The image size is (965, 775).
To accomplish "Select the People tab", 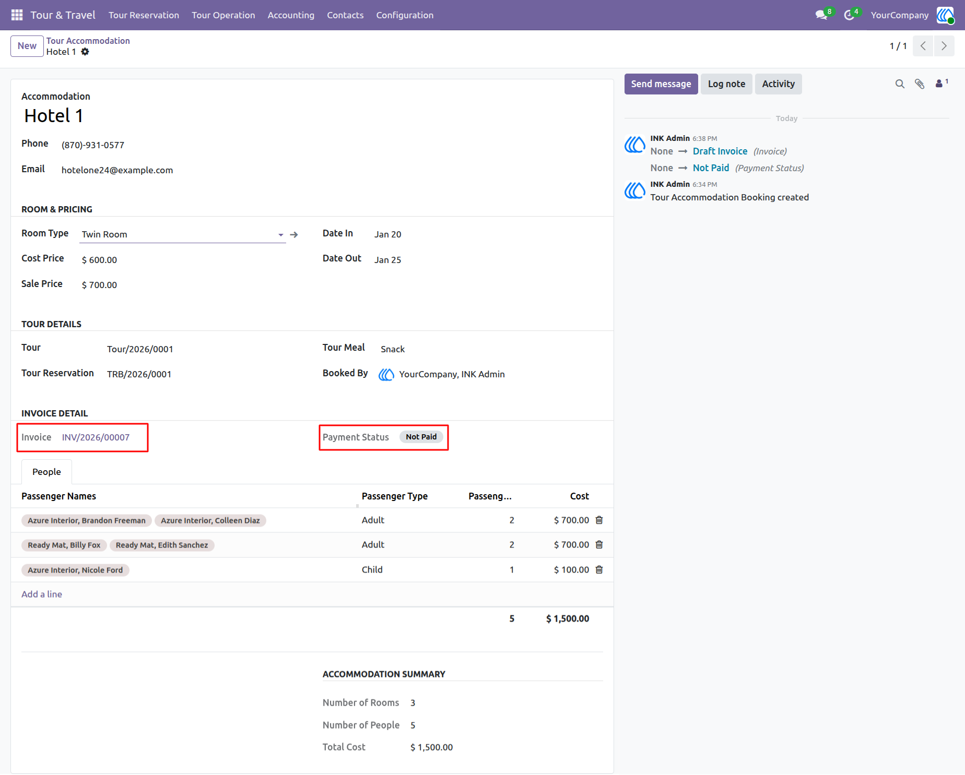I will pos(46,472).
